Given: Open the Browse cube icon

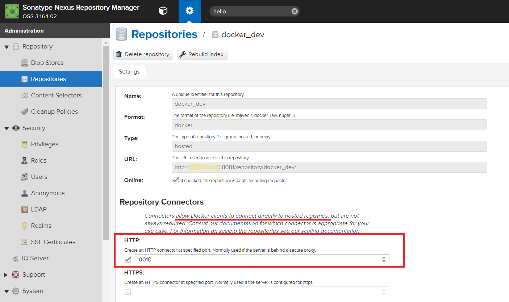Looking at the screenshot, I should (x=163, y=11).
